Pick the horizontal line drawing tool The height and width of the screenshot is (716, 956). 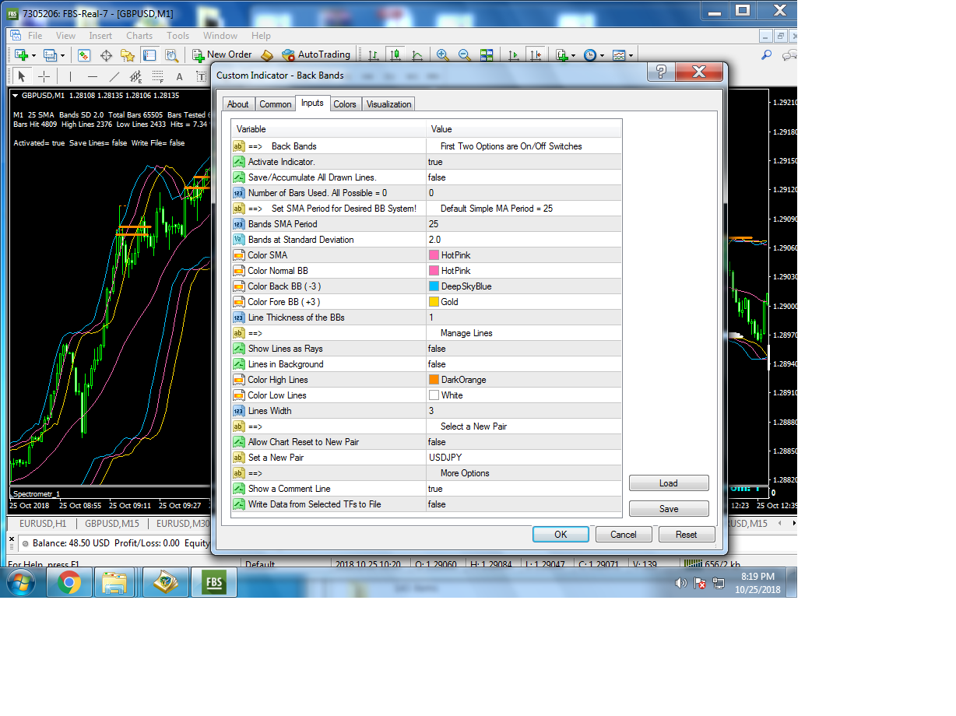tap(93, 76)
